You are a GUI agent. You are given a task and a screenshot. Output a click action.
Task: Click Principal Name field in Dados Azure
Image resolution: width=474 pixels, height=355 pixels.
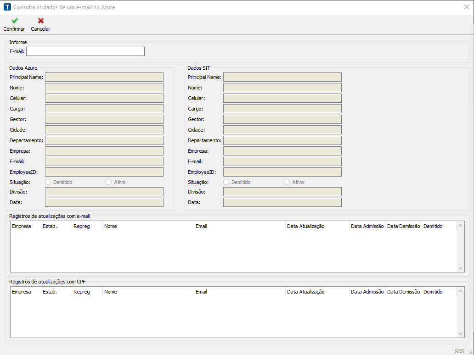pos(104,77)
